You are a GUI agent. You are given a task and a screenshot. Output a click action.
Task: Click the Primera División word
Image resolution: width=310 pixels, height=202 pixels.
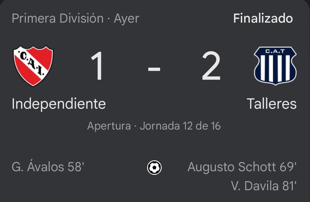[x=58, y=18]
